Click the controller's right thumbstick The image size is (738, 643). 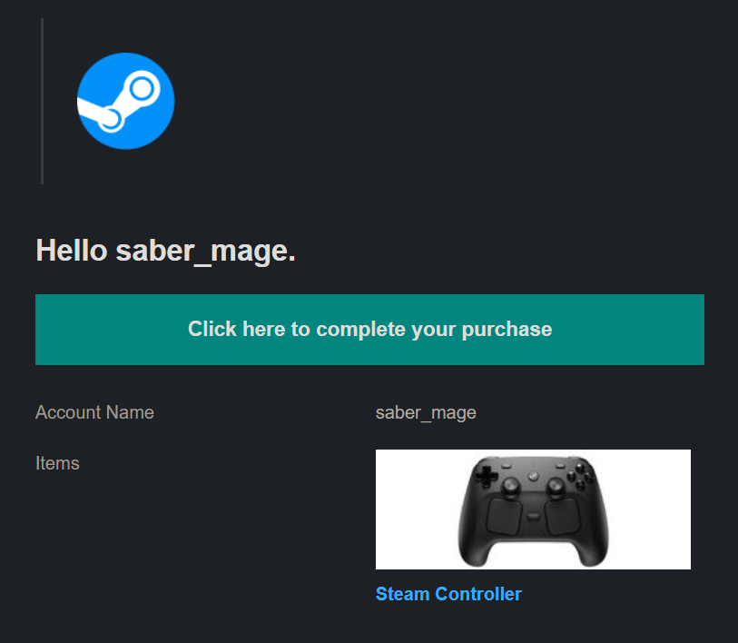pyautogui.click(x=555, y=486)
